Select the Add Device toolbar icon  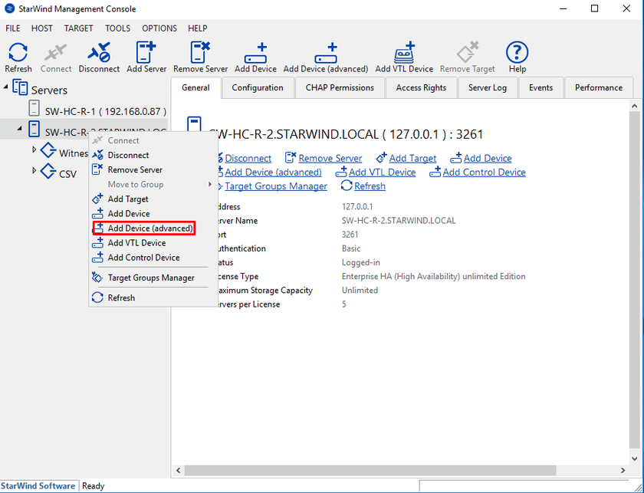255,51
